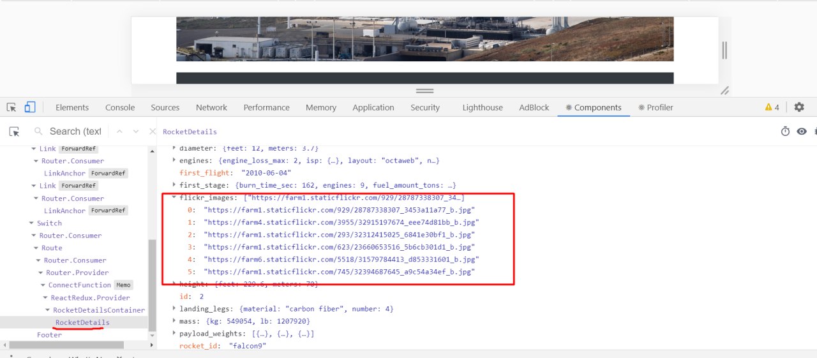This screenshot has width=817, height=358.
Task: Go to next search result arrow
Action: (x=136, y=131)
